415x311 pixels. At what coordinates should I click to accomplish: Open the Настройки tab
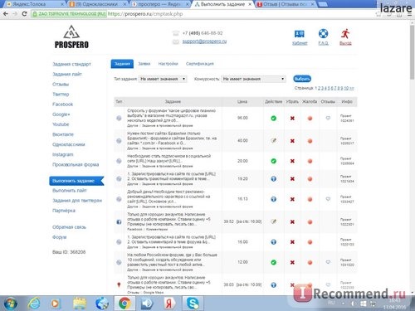(168, 64)
